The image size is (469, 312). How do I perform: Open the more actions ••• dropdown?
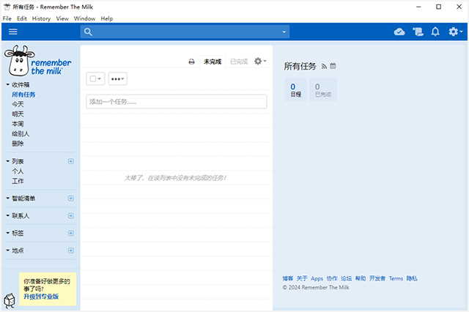pyautogui.click(x=117, y=79)
